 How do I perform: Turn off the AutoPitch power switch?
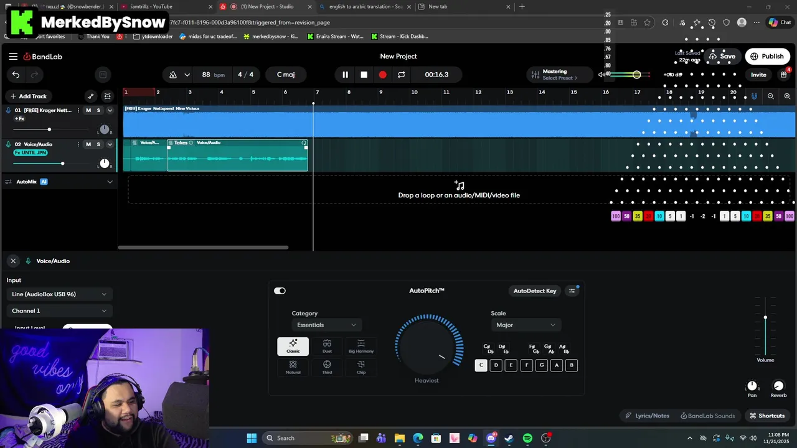click(280, 291)
